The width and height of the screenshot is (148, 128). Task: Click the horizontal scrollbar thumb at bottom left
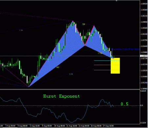(10, 128)
